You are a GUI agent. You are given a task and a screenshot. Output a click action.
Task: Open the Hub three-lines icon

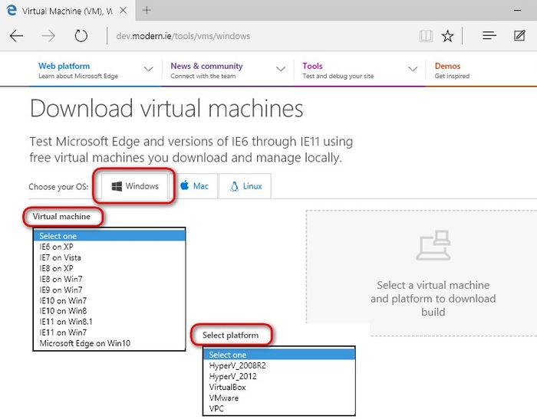tap(489, 36)
